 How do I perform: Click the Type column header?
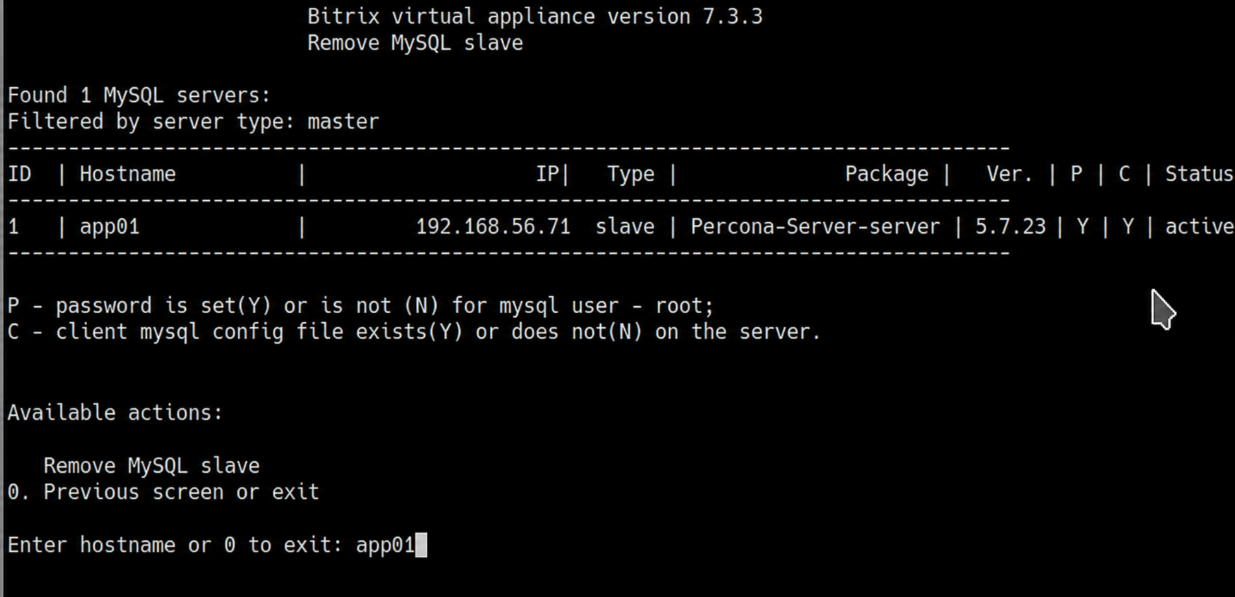pos(631,174)
